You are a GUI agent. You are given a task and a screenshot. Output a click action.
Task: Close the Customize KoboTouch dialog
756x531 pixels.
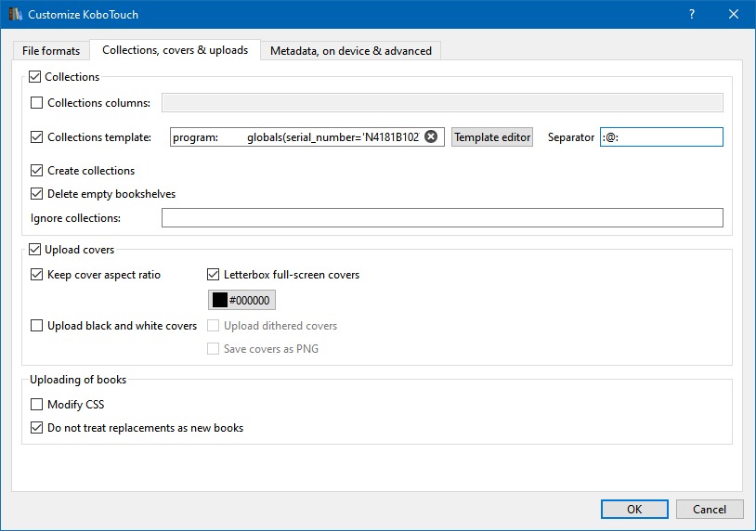pyautogui.click(x=734, y=15)
